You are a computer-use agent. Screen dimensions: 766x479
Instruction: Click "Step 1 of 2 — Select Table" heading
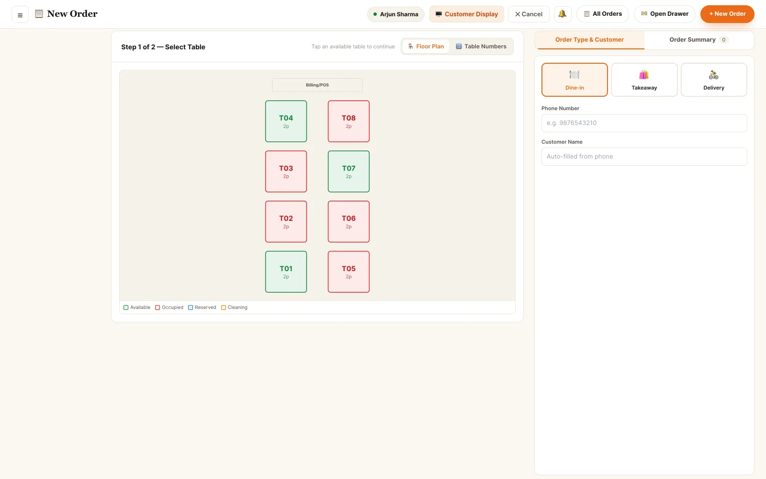pos(163,47)
